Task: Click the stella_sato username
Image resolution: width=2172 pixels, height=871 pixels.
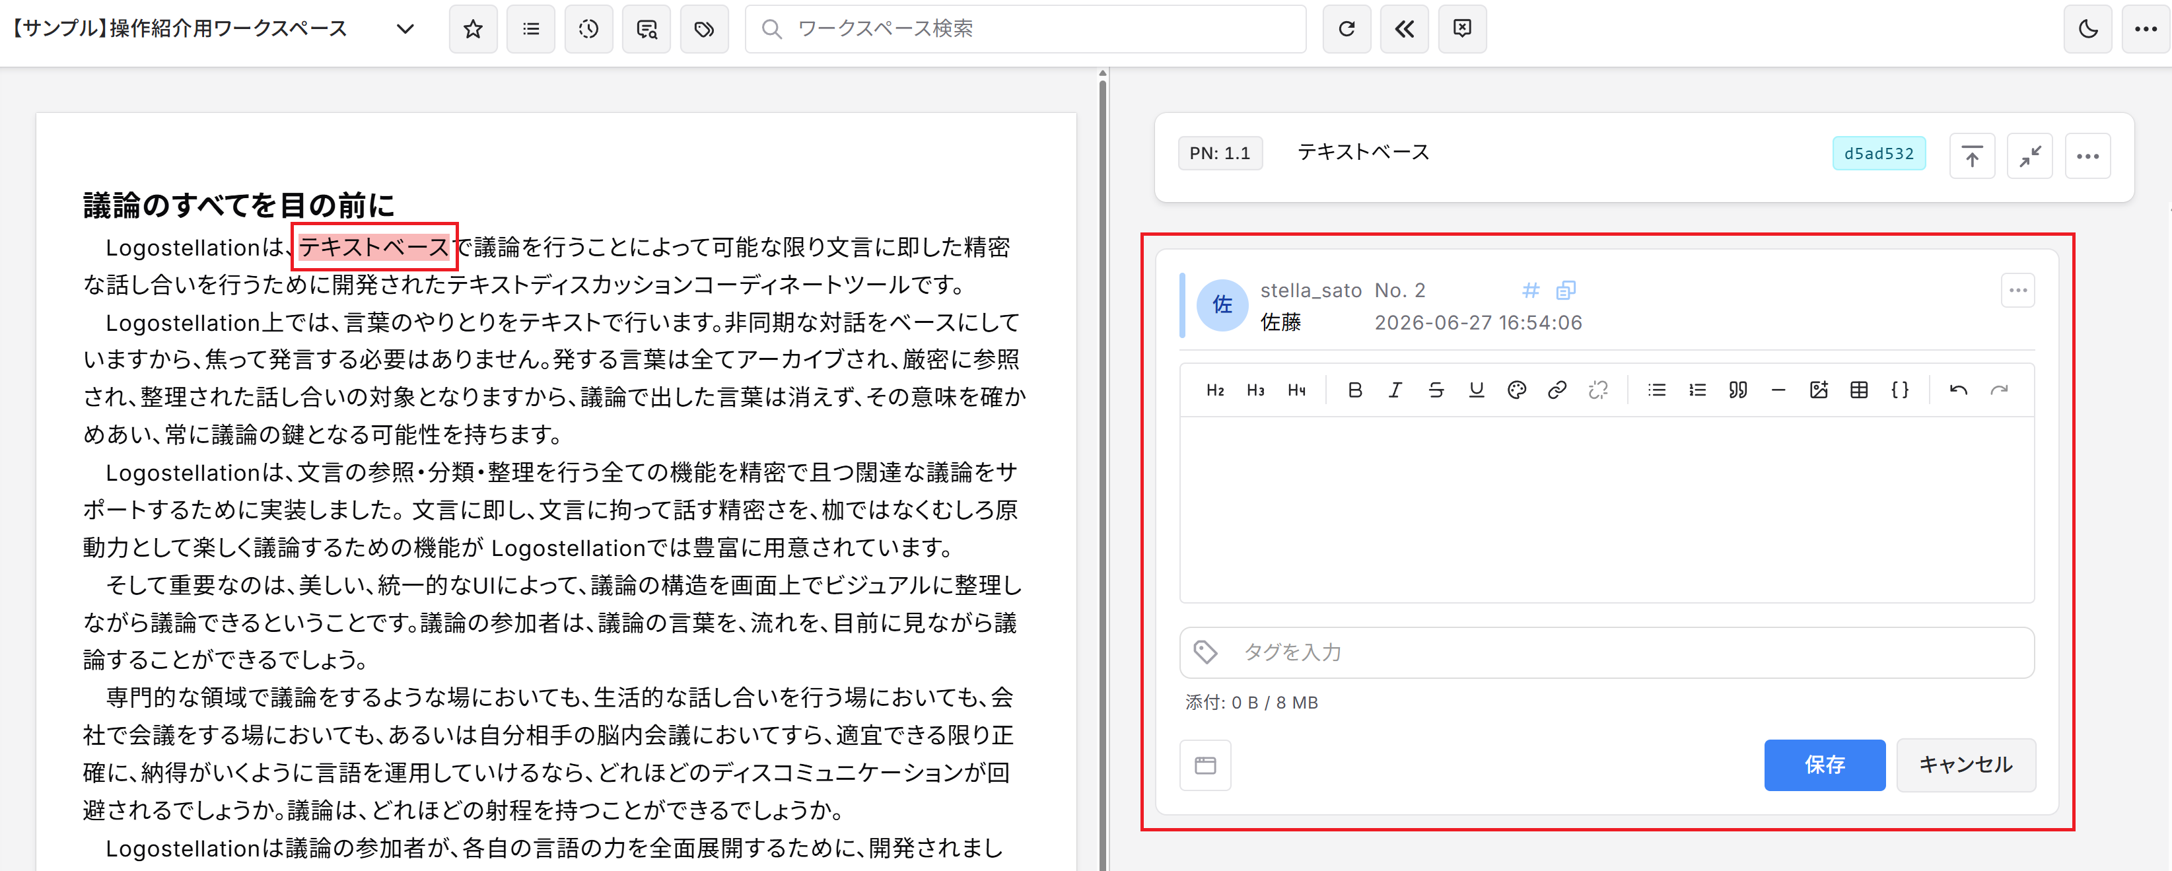Action: (1311, 291)
